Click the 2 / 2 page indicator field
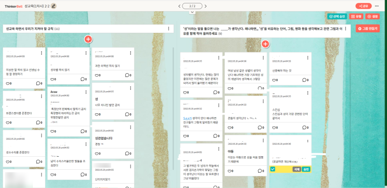The image size is (387, 188). [x=192, y=6]
